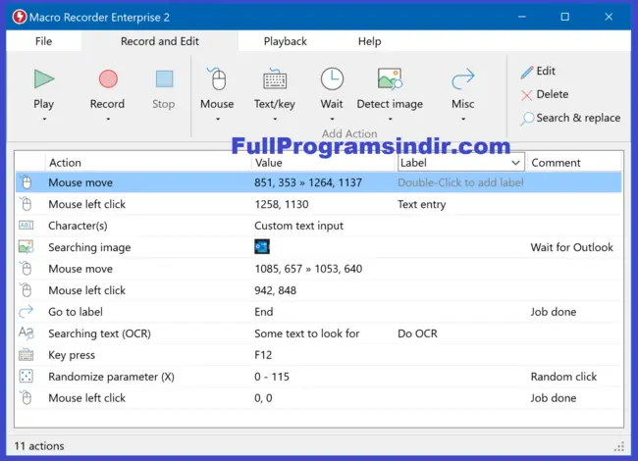638x461 pixels.
Task: Click the Wait clock icon
Action: pos(332,78)
